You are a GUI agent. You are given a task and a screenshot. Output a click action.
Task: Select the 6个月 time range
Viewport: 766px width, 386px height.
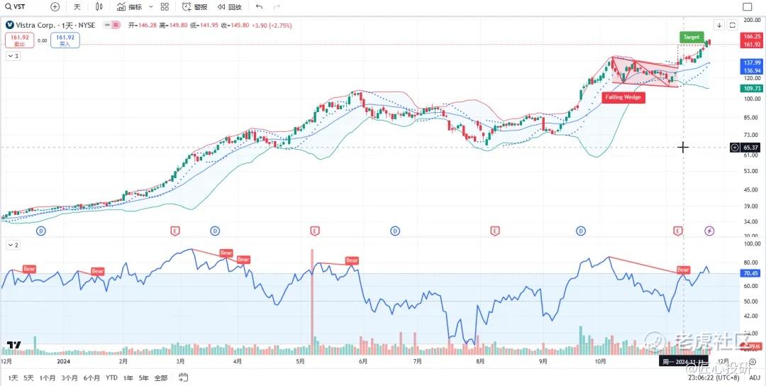coord(91,377)
